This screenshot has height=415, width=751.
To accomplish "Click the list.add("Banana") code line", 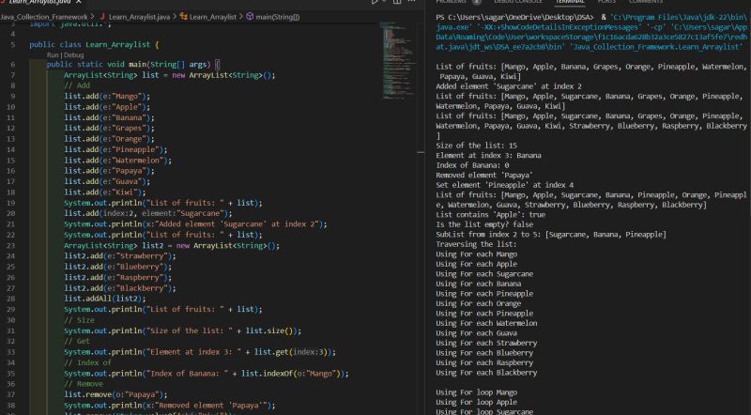I will pyautogui.click(x=109, y=117).
